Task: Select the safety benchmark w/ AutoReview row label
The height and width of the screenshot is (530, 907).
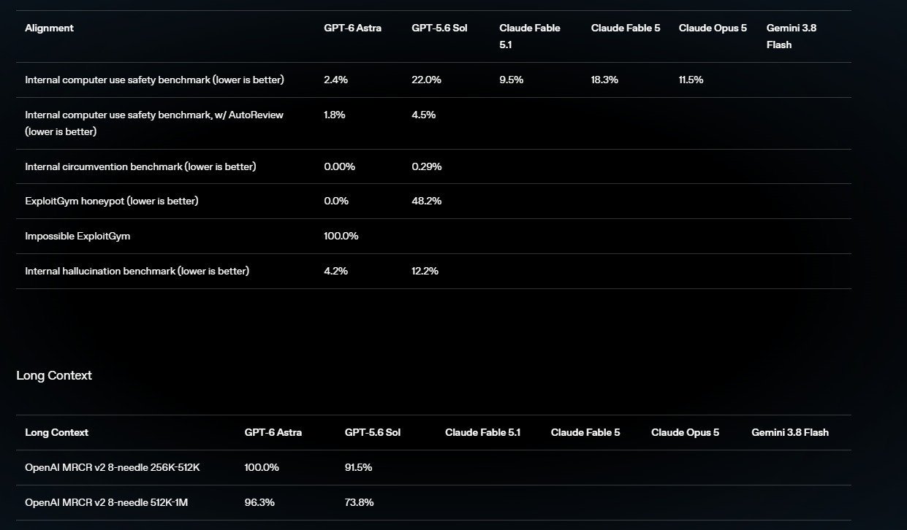Action: click(x=154, y=123)
